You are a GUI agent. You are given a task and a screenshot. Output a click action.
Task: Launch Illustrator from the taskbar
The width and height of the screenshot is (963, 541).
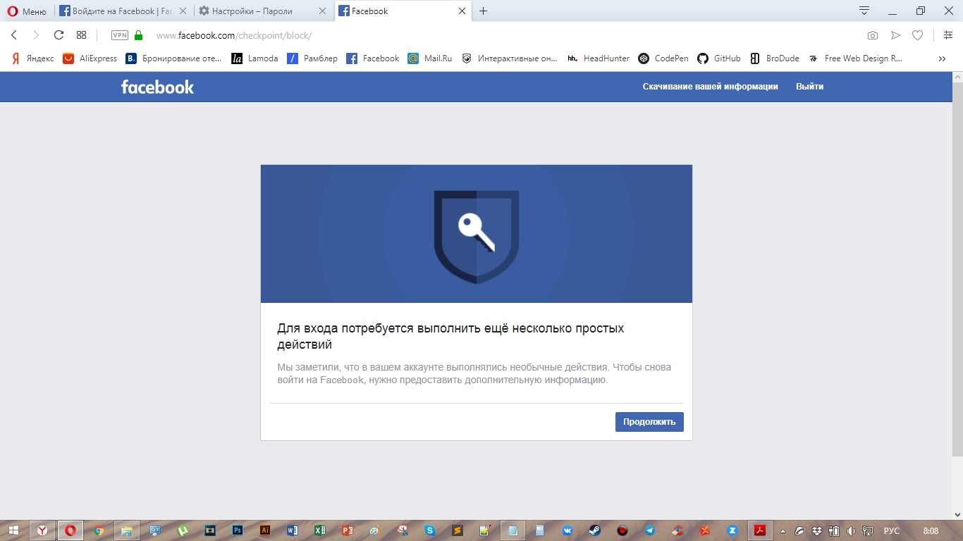pos(265,530)
